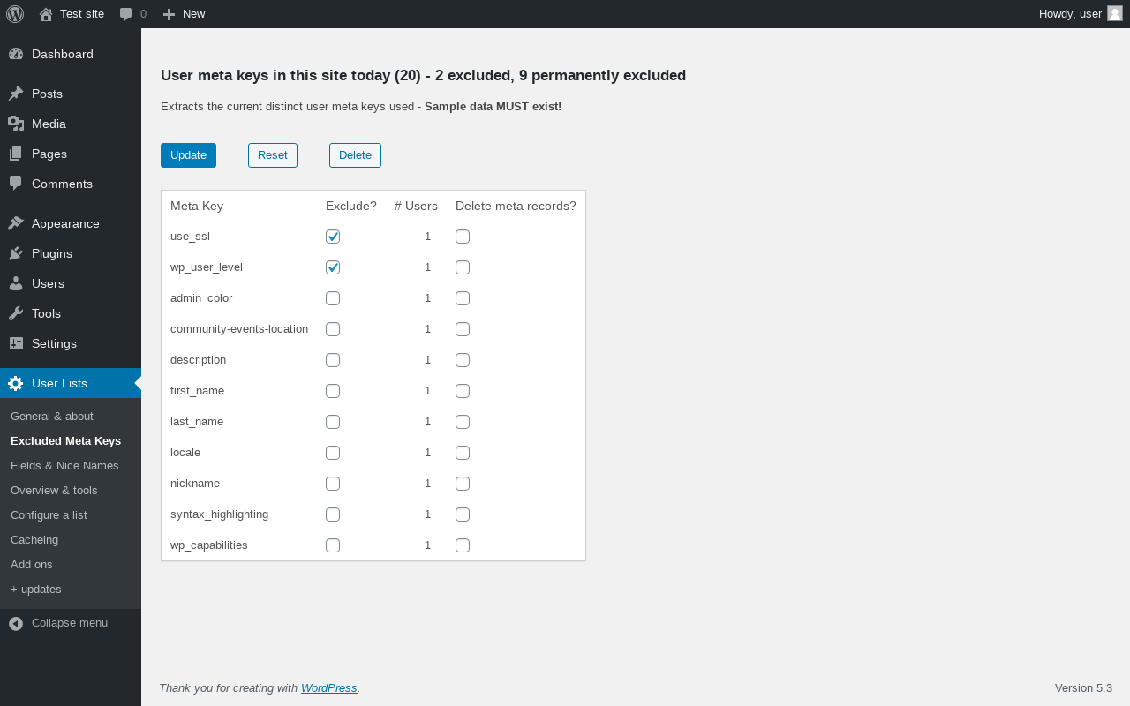Screen dimensions: 1130x706
Task: Click the Appearance paintbrush icon
Action: tap(16, 223)
